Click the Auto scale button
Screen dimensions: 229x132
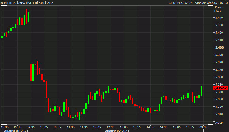point(219,123)
